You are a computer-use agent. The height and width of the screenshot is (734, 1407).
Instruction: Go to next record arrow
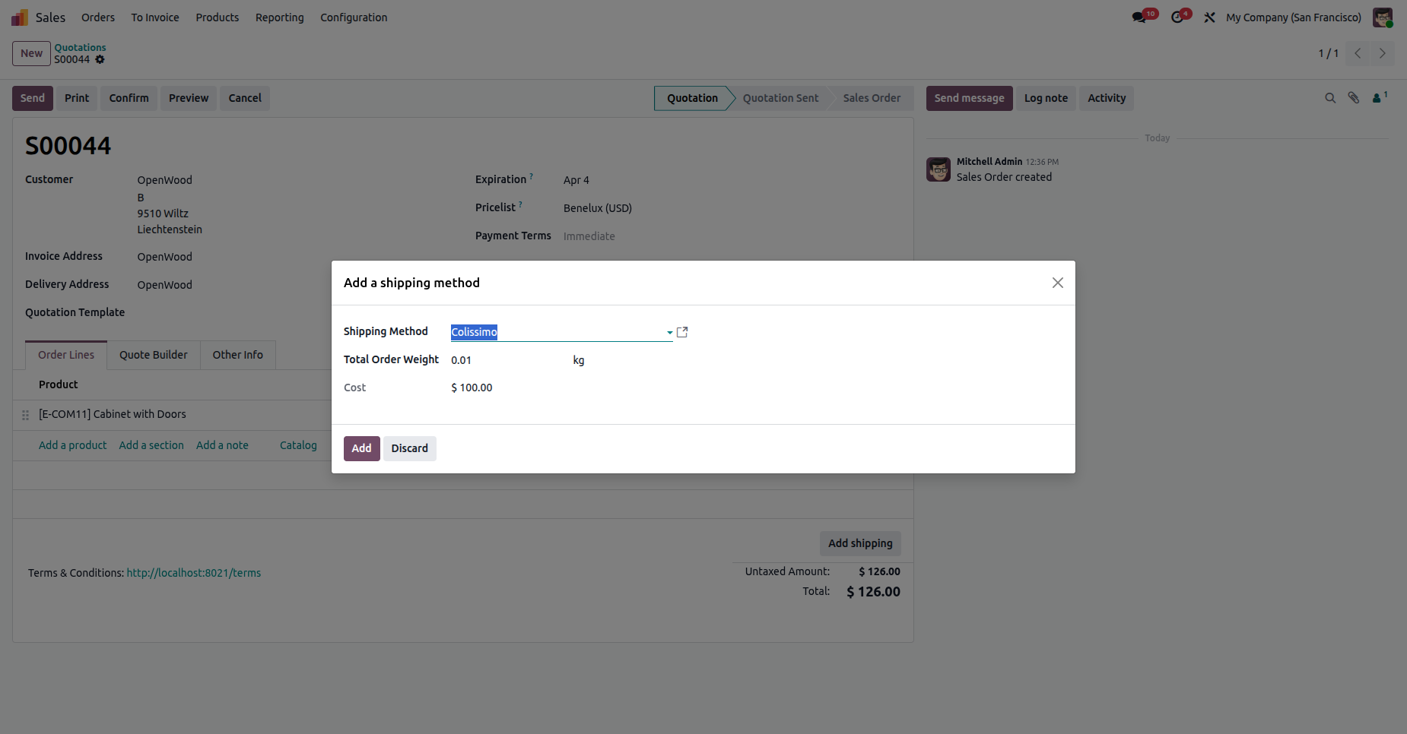pos(1382,53)
